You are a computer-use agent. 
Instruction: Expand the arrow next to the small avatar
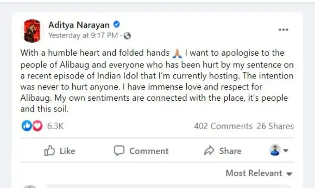tap(286, 151)
